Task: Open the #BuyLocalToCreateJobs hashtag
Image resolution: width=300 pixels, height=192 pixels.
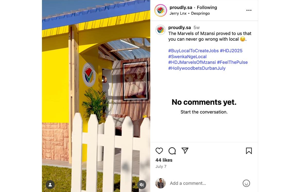Action: [193, 51]
